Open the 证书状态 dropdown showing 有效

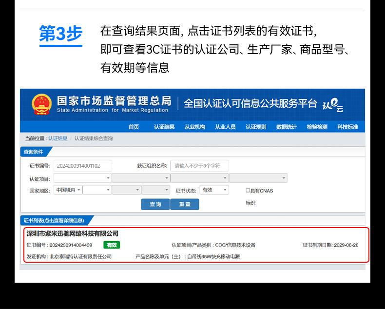pos(214,190)
